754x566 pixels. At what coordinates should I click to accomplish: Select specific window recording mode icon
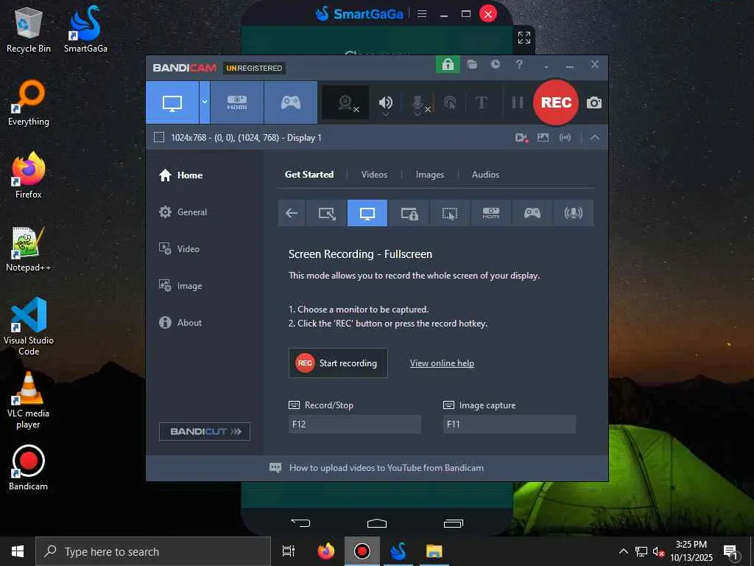click(409, 213)
